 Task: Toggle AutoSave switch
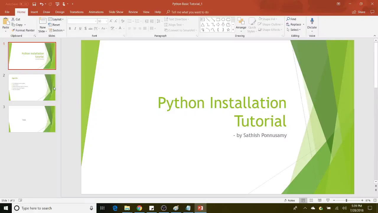click(x=24, y=4)
